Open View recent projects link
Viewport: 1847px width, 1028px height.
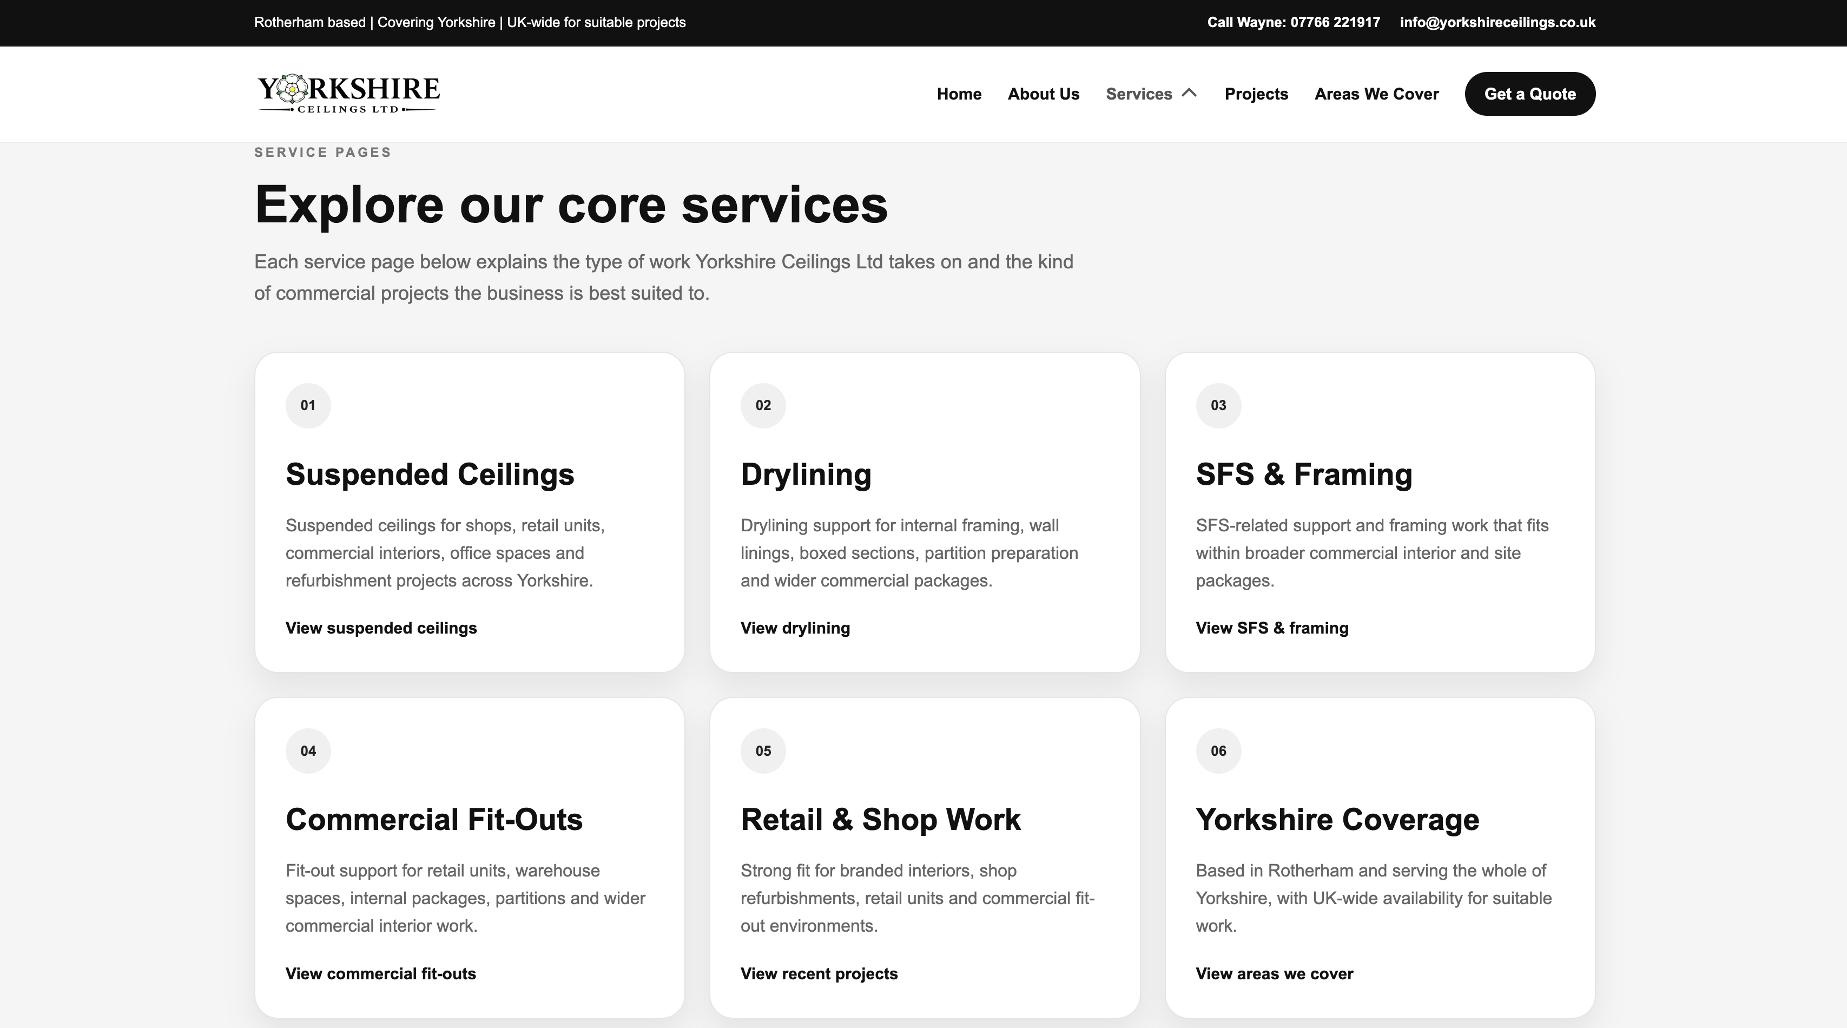coord(819,973)
